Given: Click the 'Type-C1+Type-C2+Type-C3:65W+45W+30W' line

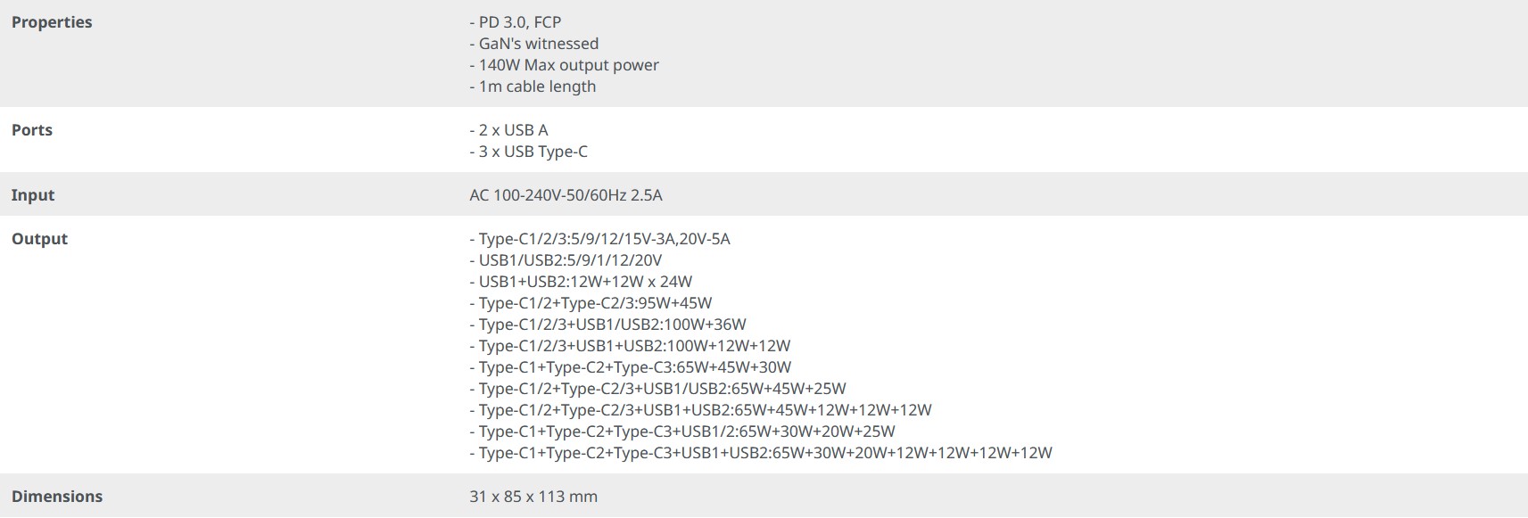Looking at the screenshot, I should tap(631, 367).
